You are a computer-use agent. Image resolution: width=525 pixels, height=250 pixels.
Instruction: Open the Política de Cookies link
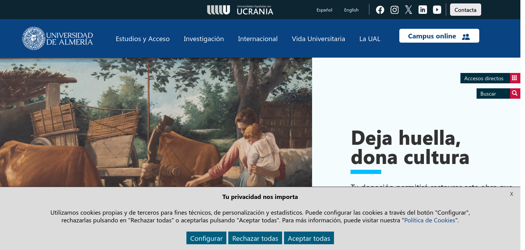tap(430, 220)
